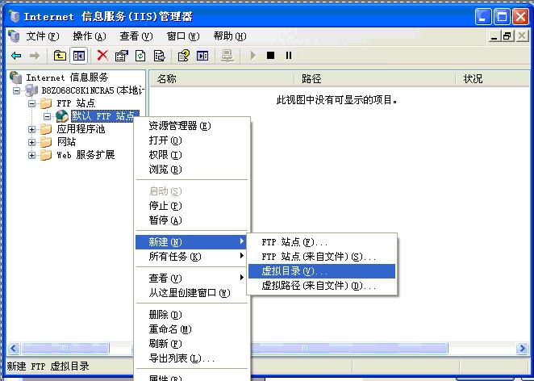Image resolution: width=534 pixels, height=381 pixels.
Task: Click the Up one level folder icon
Action: point(60,56)
